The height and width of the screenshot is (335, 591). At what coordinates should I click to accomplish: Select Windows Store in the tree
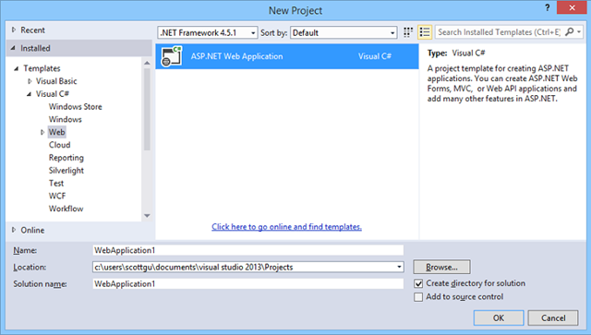point(76,107)
